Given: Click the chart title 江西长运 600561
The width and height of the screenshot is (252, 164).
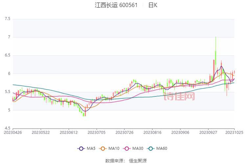Looking at the screenshot, I should coord(116,5).
